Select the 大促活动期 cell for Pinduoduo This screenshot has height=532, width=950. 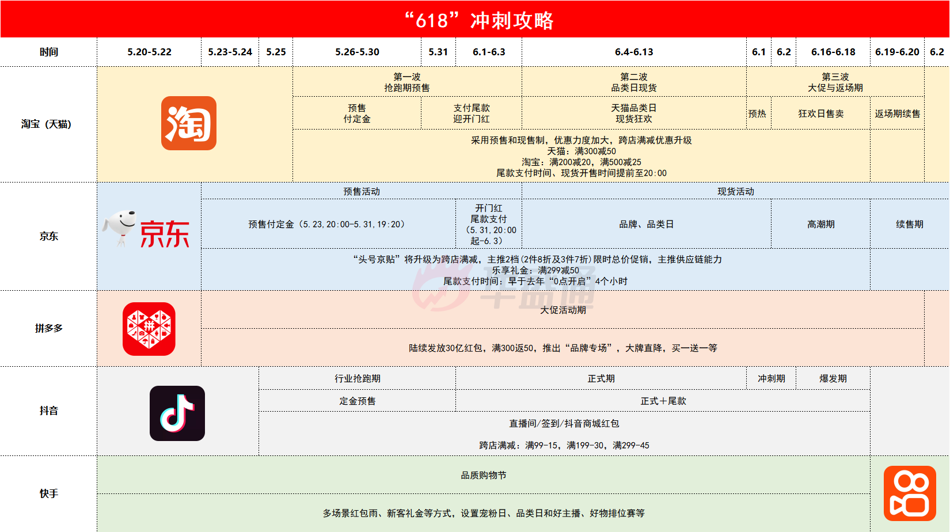(563, 310)
